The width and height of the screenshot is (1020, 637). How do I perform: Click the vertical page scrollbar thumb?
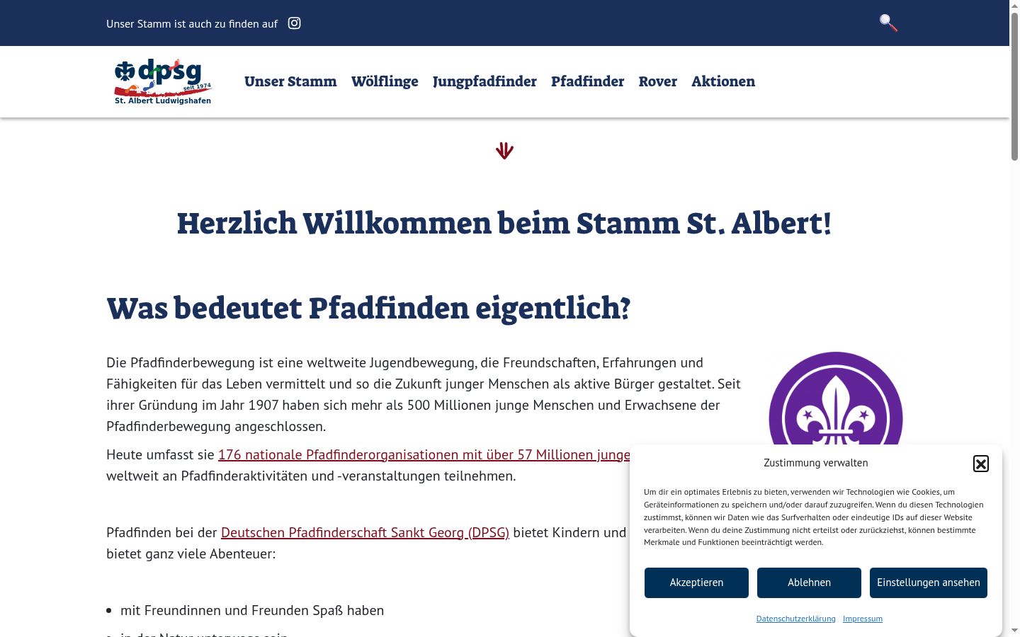(1014, 85)
